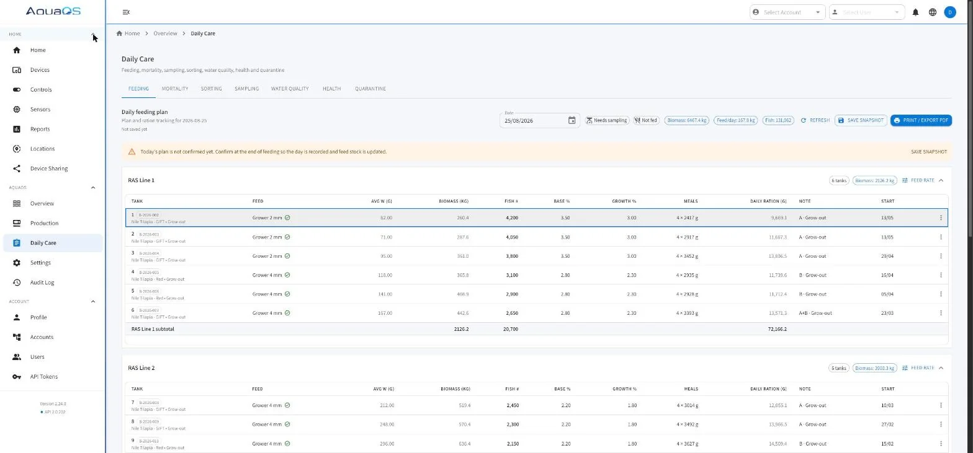This screenshot has height=453, width=973.
Task: Open Accounts from the sidebar
Action: coord(53,337)
